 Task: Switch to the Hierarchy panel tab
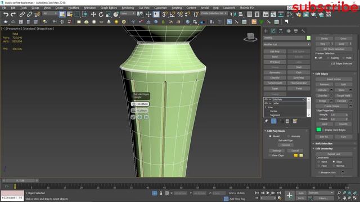coord(281,31)
